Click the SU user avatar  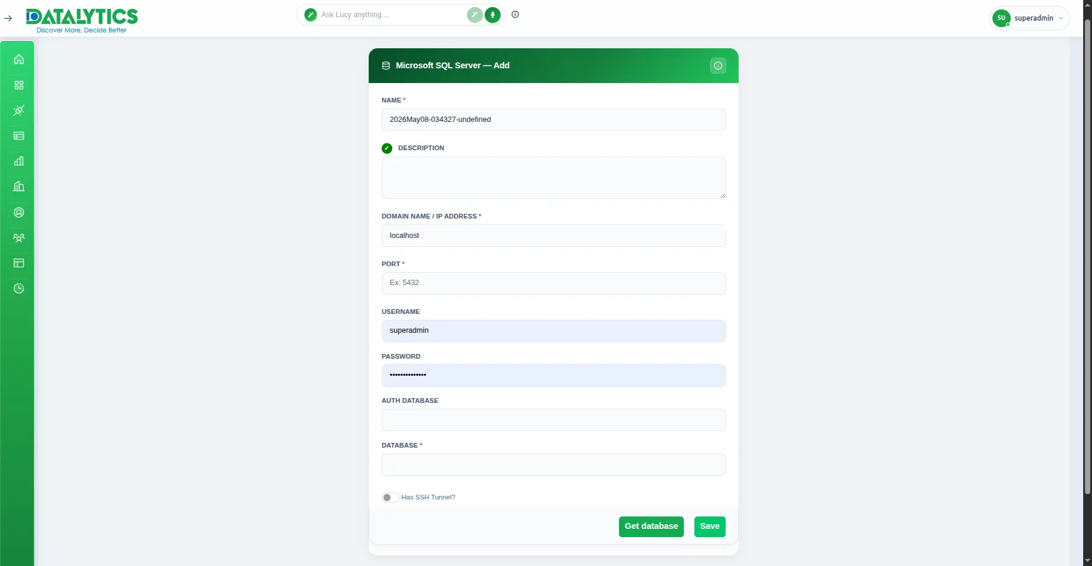[x=1001, y=18]
